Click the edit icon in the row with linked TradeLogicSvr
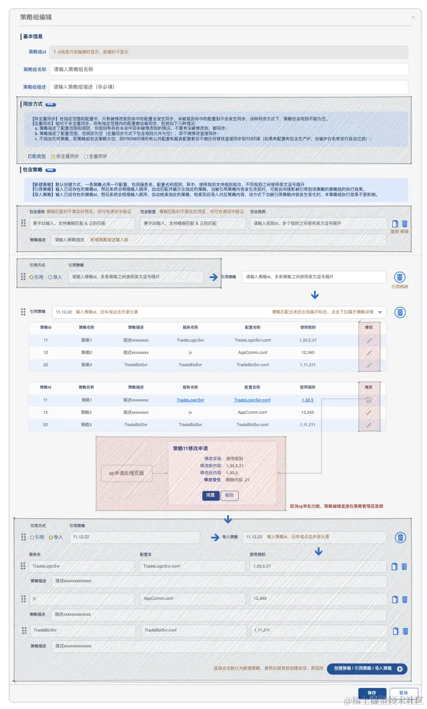 pyautogui.click(x=368, y=400)
